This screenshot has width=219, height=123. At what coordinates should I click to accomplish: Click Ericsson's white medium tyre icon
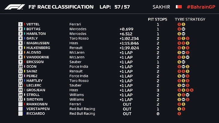pos(183,62)
